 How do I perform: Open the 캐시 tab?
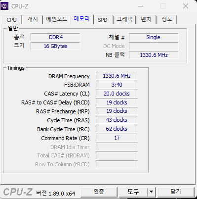click(x=33, y=19)
